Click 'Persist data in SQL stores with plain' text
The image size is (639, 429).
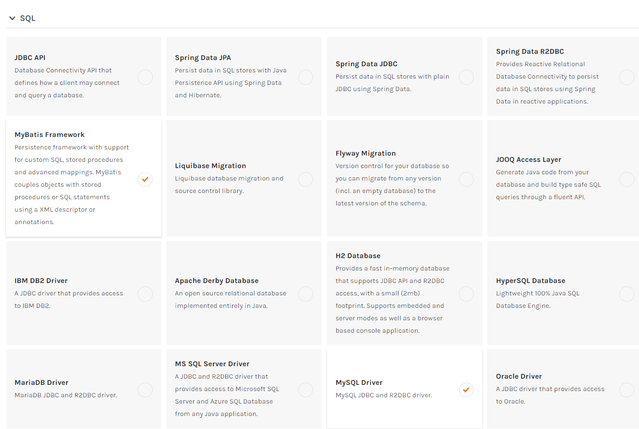pos(392,76)
